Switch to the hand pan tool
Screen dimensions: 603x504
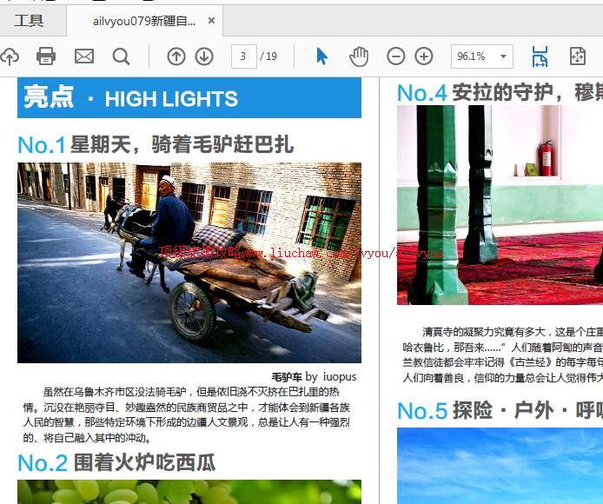[x=359, y=56]
